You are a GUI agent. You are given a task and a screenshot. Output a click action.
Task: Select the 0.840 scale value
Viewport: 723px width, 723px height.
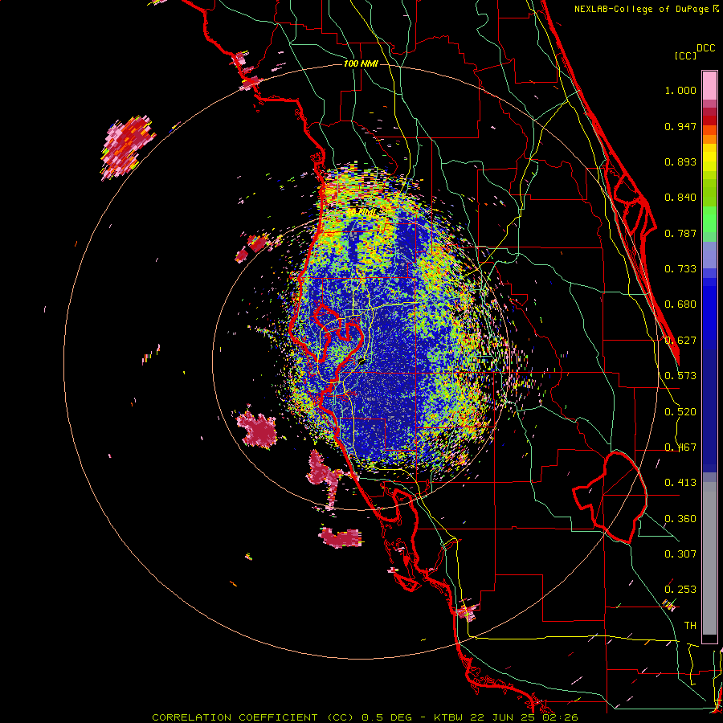(680, 198)
